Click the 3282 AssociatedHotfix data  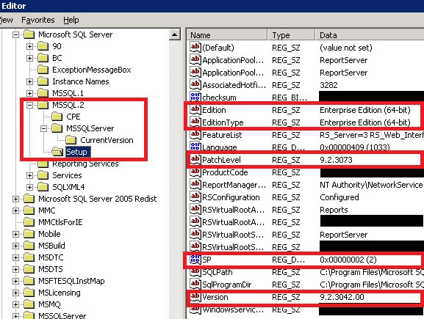(x=328, y=85)
